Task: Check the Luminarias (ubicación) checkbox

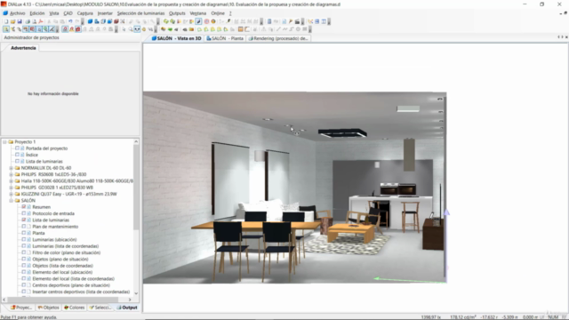Action: [24, 239]
